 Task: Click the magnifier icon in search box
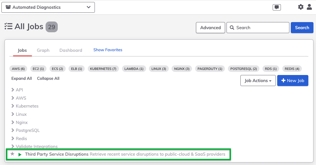(232, 28)
